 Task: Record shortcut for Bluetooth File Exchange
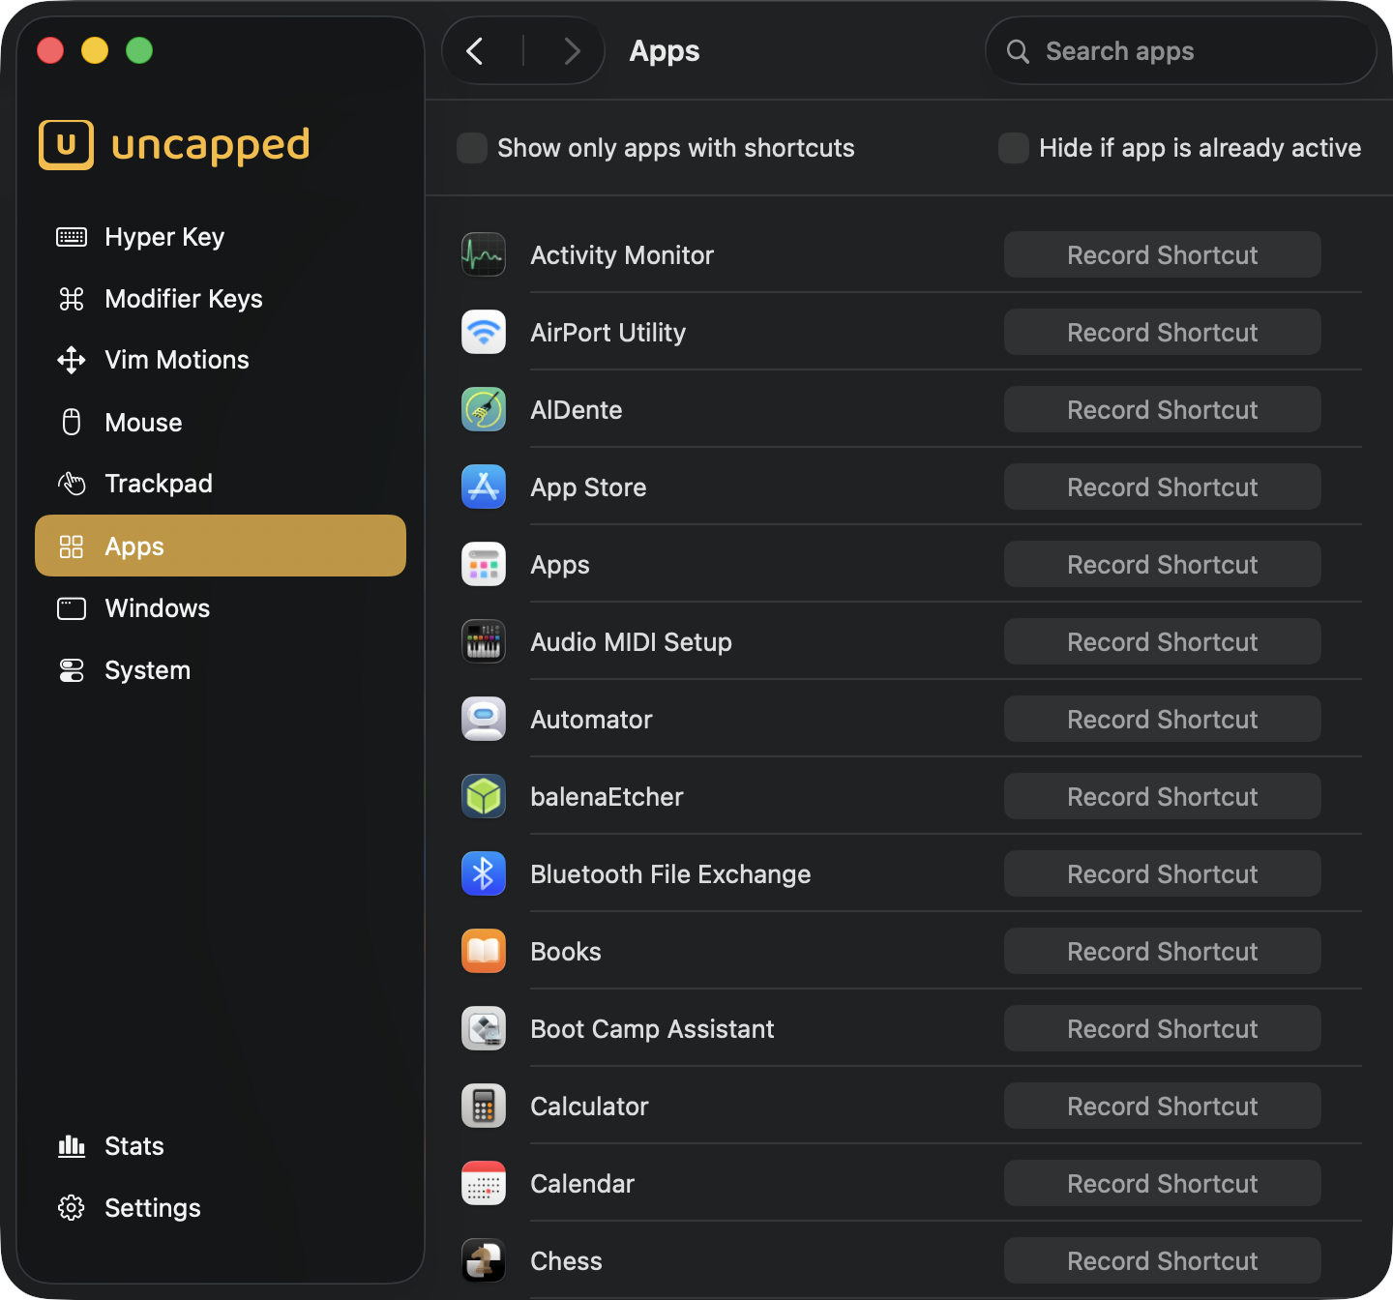1162,873
